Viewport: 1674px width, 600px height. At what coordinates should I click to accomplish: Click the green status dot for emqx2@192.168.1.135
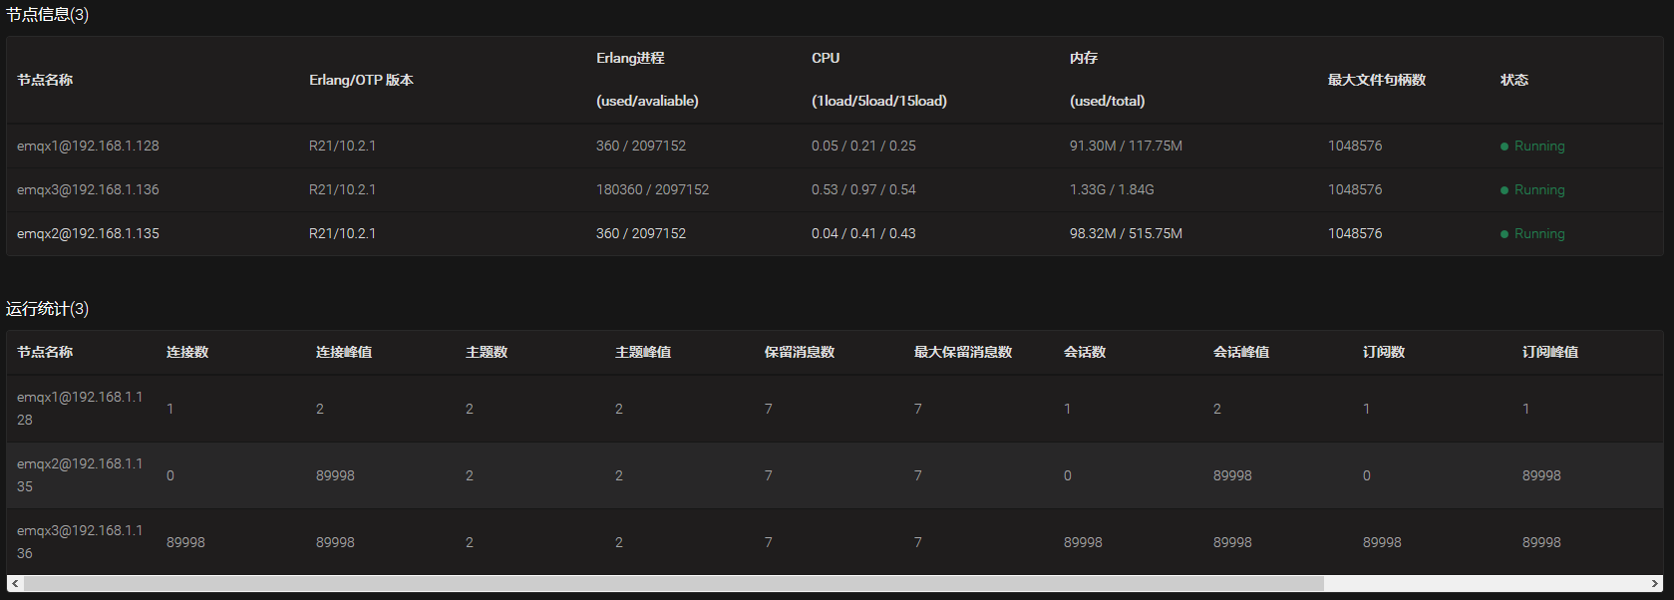tap(1506, 233)
